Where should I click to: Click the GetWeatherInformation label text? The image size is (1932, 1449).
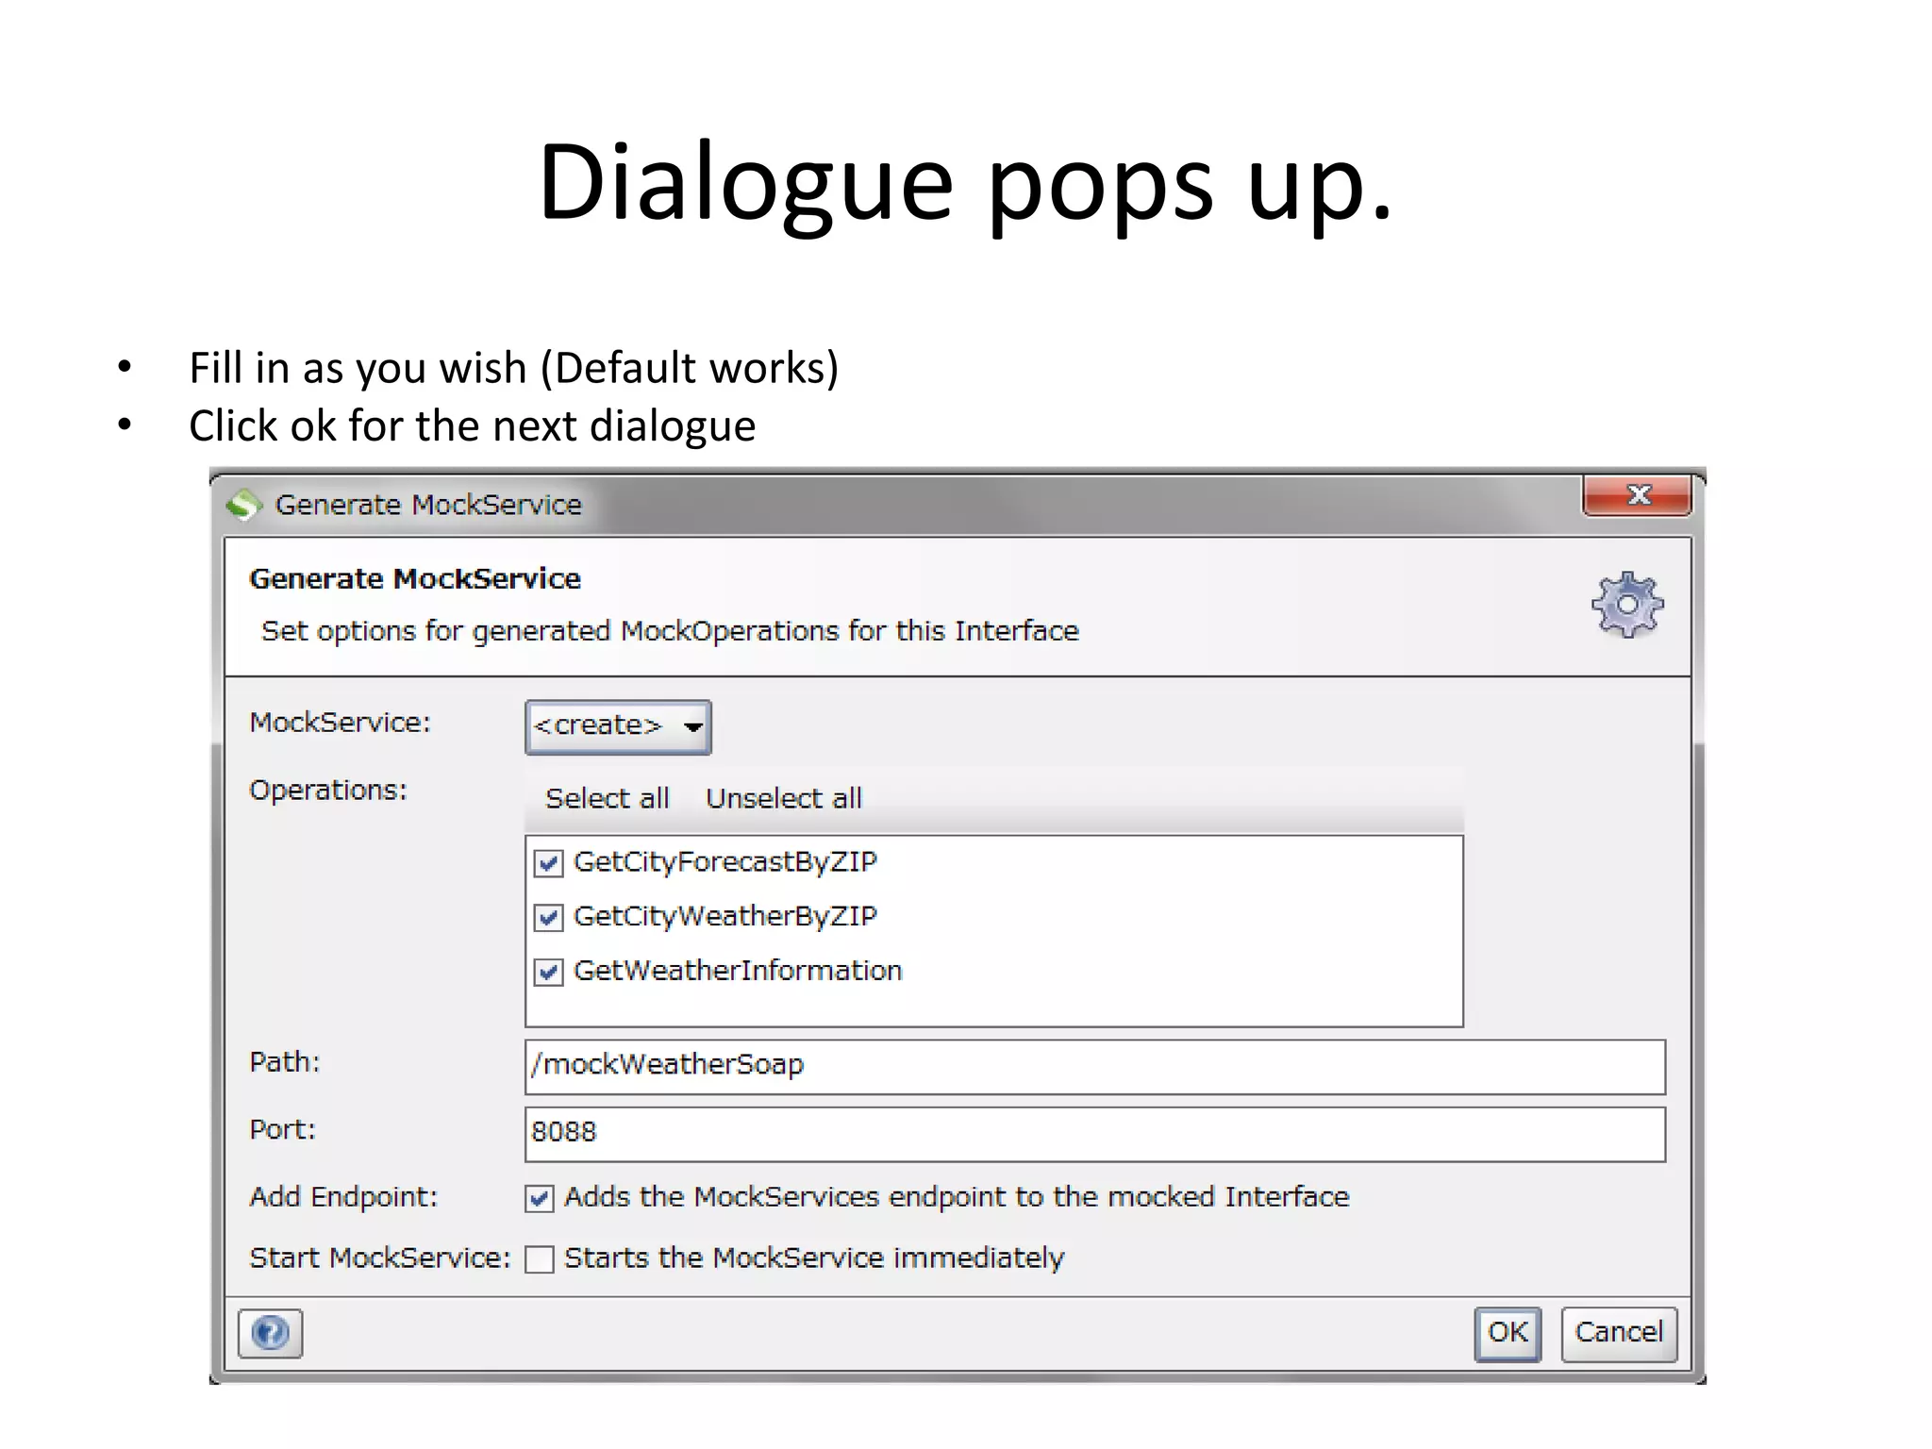[738, 971]
